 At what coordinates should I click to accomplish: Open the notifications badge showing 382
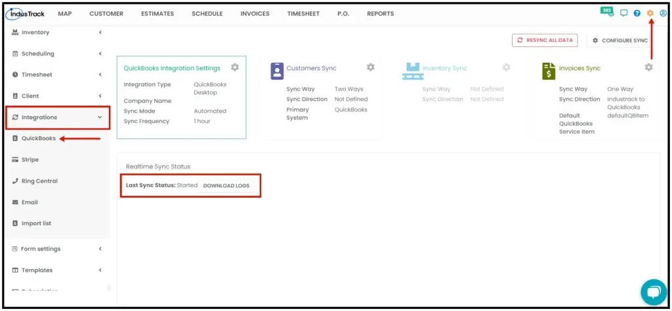(x=607, y=12)
